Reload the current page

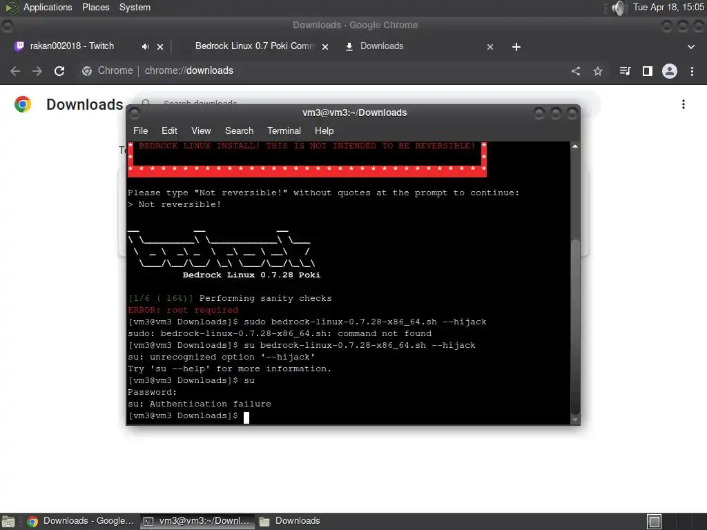(59, 71)
